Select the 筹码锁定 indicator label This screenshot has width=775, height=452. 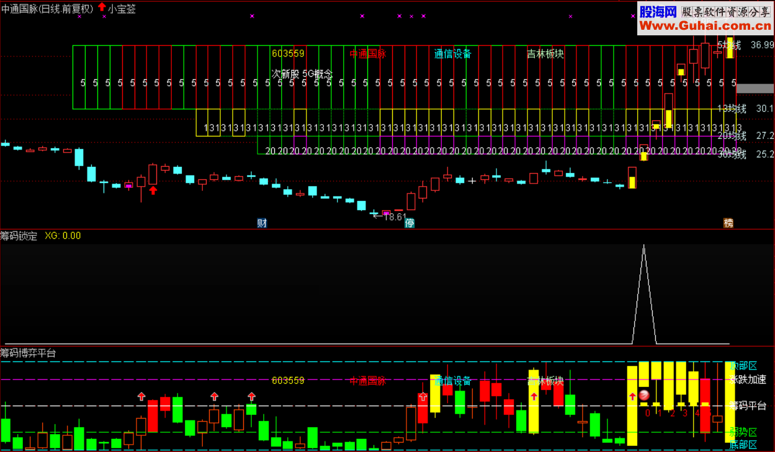coord(19,236)
